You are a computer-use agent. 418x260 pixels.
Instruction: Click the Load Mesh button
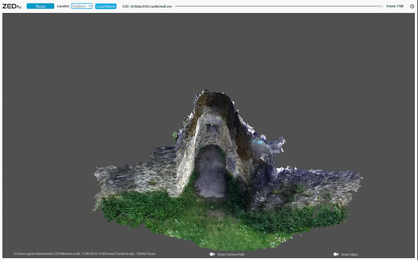pyautogui.click(x=106, y=6)
